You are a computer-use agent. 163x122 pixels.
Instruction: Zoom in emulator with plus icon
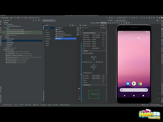[x=158, y=94]
